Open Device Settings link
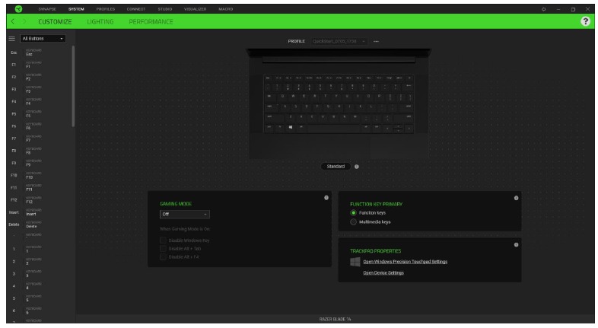 click(x=383, y=272)
